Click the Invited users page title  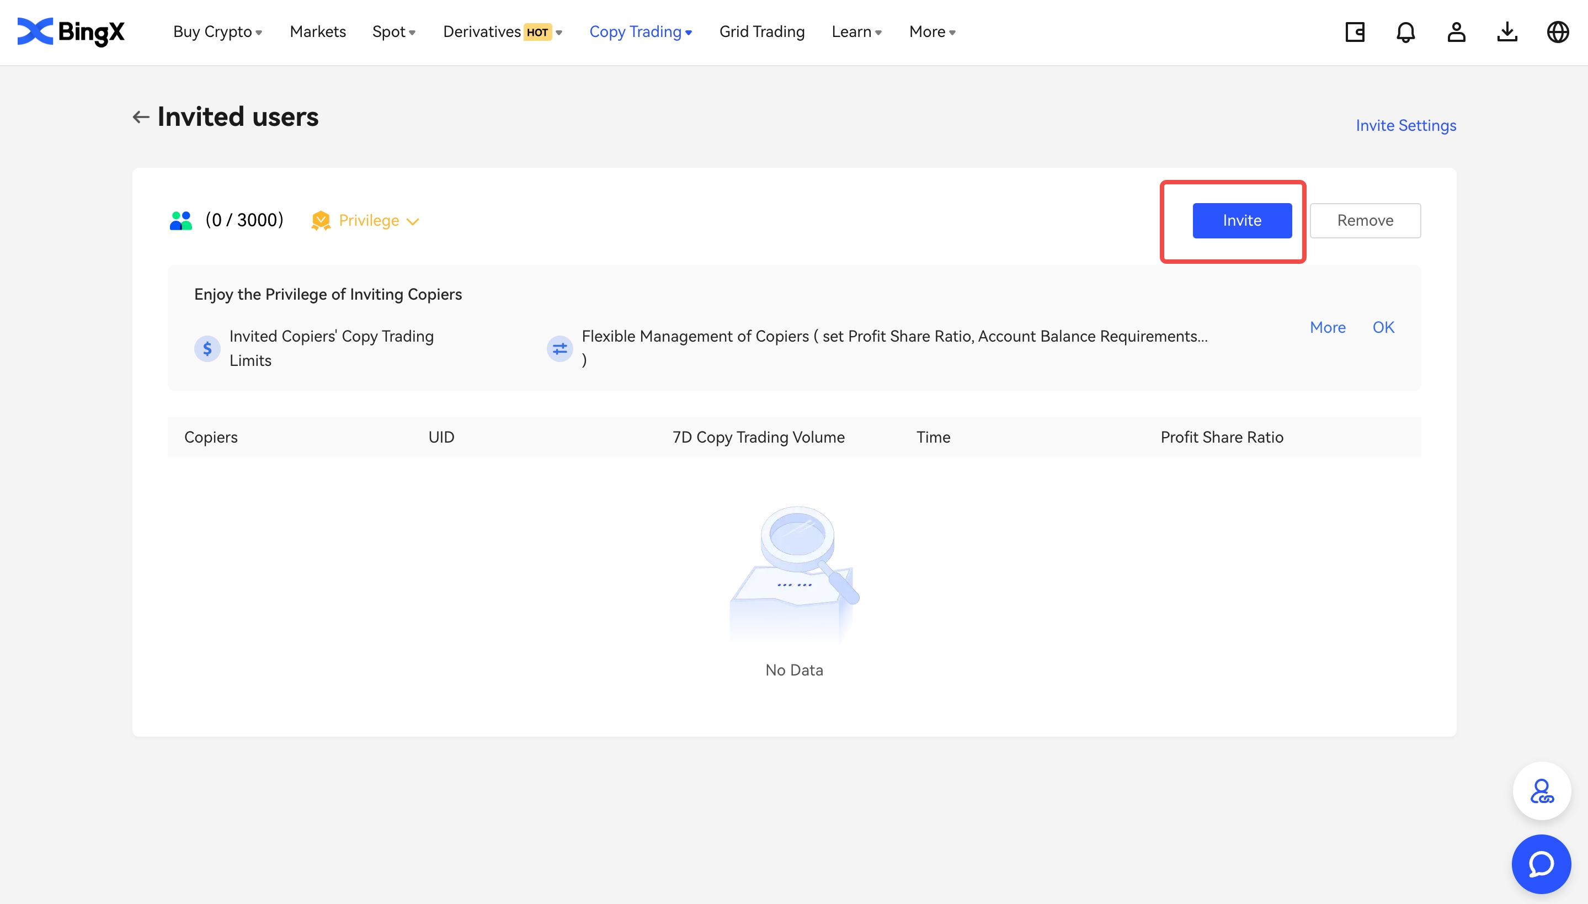click(238, 117)
